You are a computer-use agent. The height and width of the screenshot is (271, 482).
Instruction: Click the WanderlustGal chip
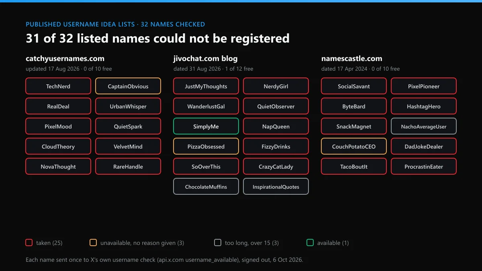[x=206, y=106]
